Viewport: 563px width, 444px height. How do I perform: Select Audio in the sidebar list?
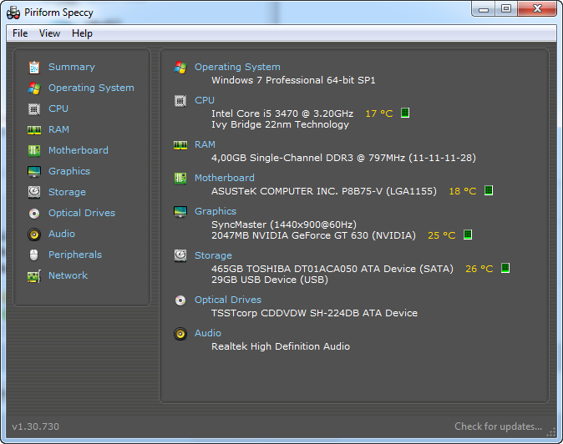pyautogui.click(x=61, y=234)
